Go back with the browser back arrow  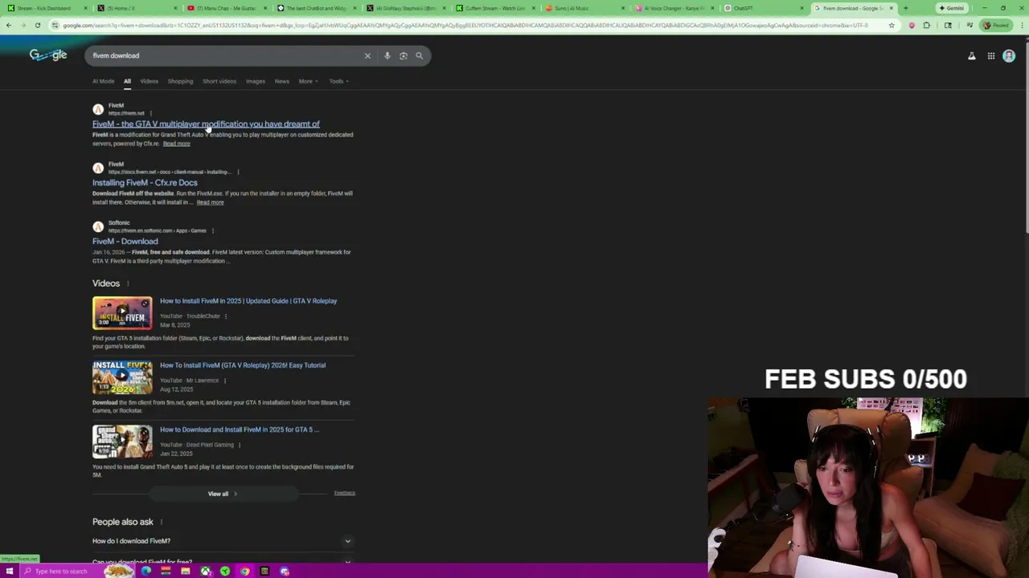pos(8,25)
